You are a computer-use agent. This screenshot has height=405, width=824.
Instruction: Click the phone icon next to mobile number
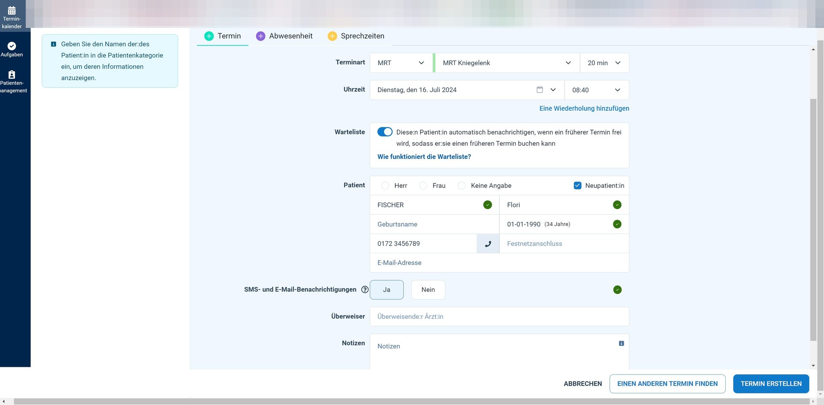488,243
